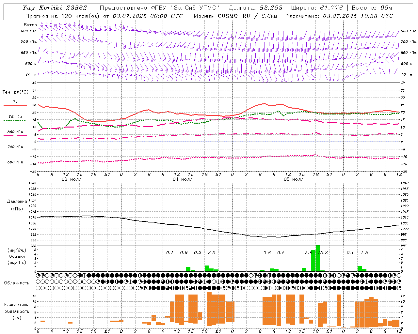Click the '0.5' precipitation total
418x334 pixels.
point(281,253)
